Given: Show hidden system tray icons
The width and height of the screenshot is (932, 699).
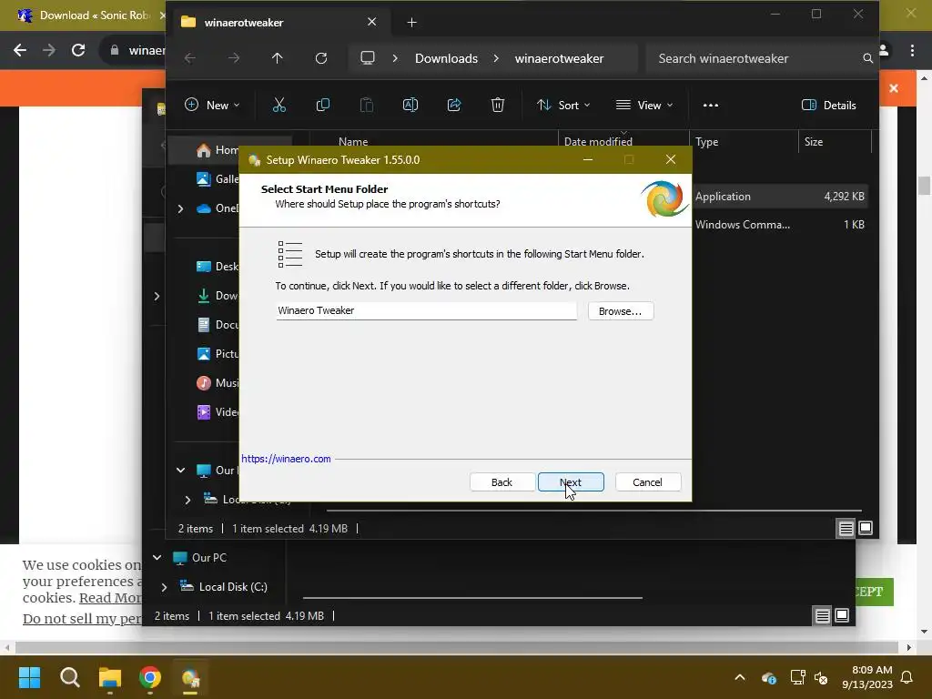Looking at the screenshot, I should (740, 677).
